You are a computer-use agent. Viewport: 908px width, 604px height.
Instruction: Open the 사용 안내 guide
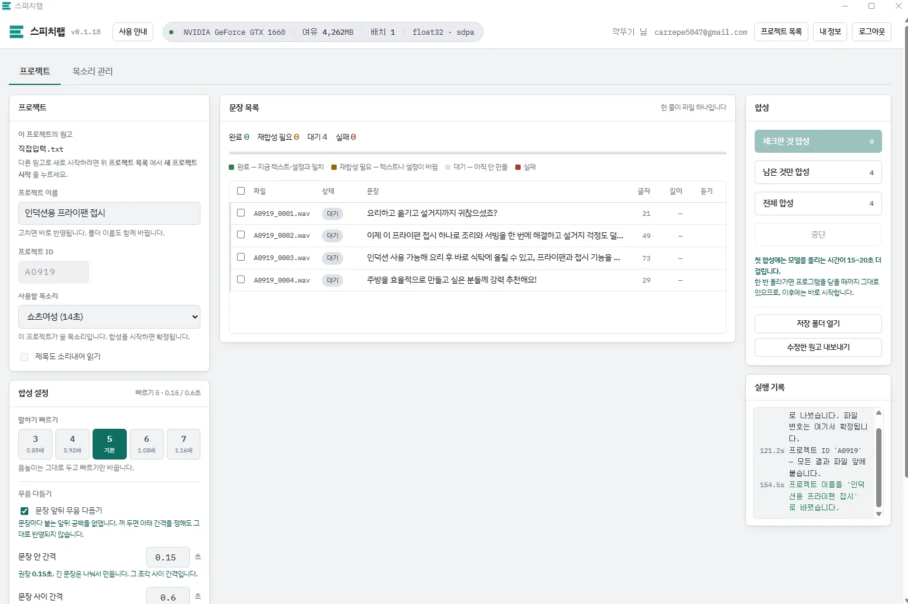point(133,32)
